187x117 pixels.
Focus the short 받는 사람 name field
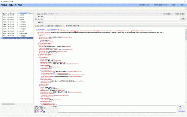click(x=49, y=17)
